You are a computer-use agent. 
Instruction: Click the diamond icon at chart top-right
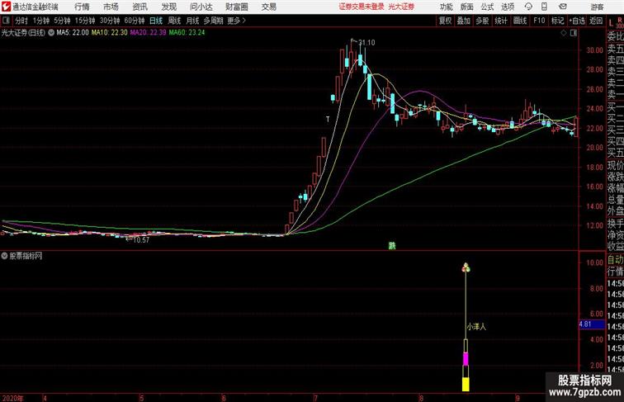(x=564, y=33)
